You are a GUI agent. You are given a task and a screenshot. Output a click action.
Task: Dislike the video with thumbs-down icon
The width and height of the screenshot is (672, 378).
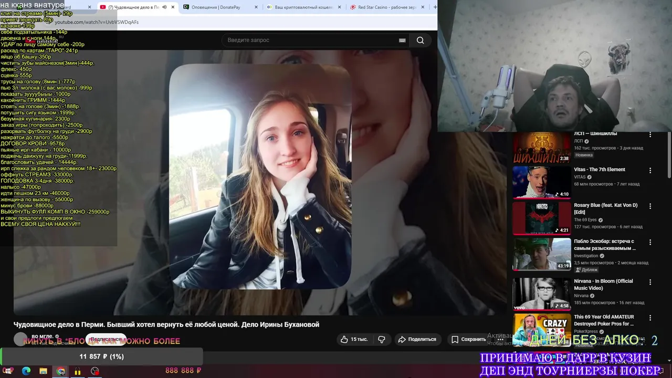tap(382, 339)
